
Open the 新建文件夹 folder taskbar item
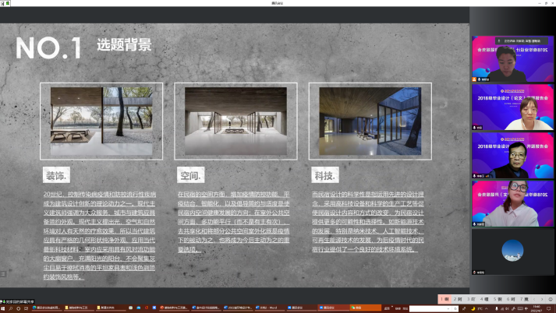click(x=111, y=308)
